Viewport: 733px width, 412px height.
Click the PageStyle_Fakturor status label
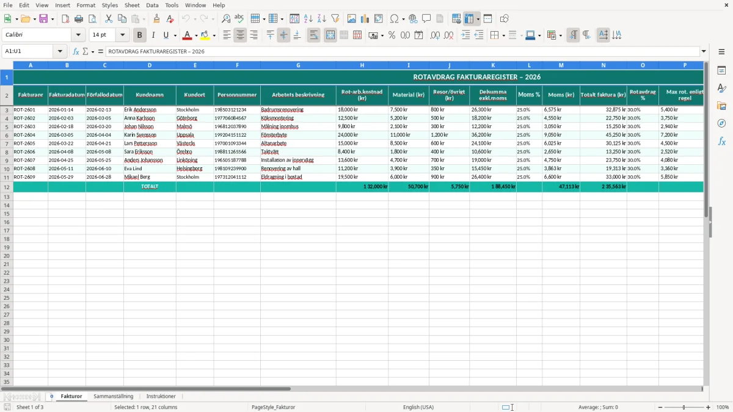point(273,407)
